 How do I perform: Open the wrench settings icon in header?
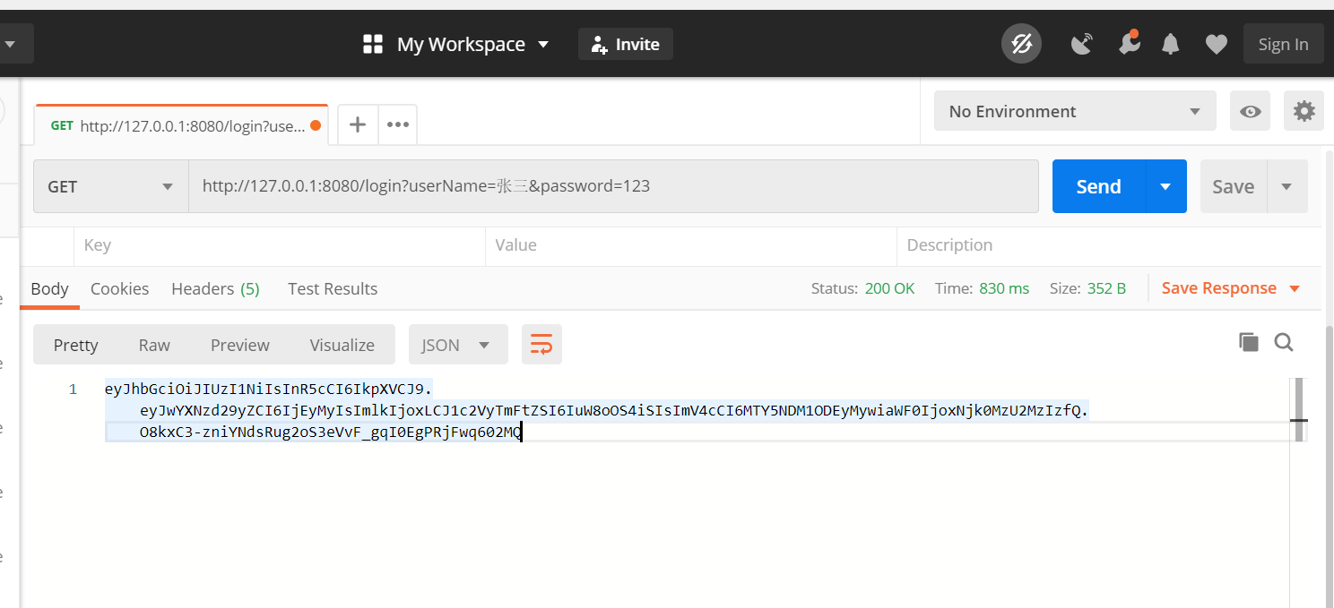1129,43
